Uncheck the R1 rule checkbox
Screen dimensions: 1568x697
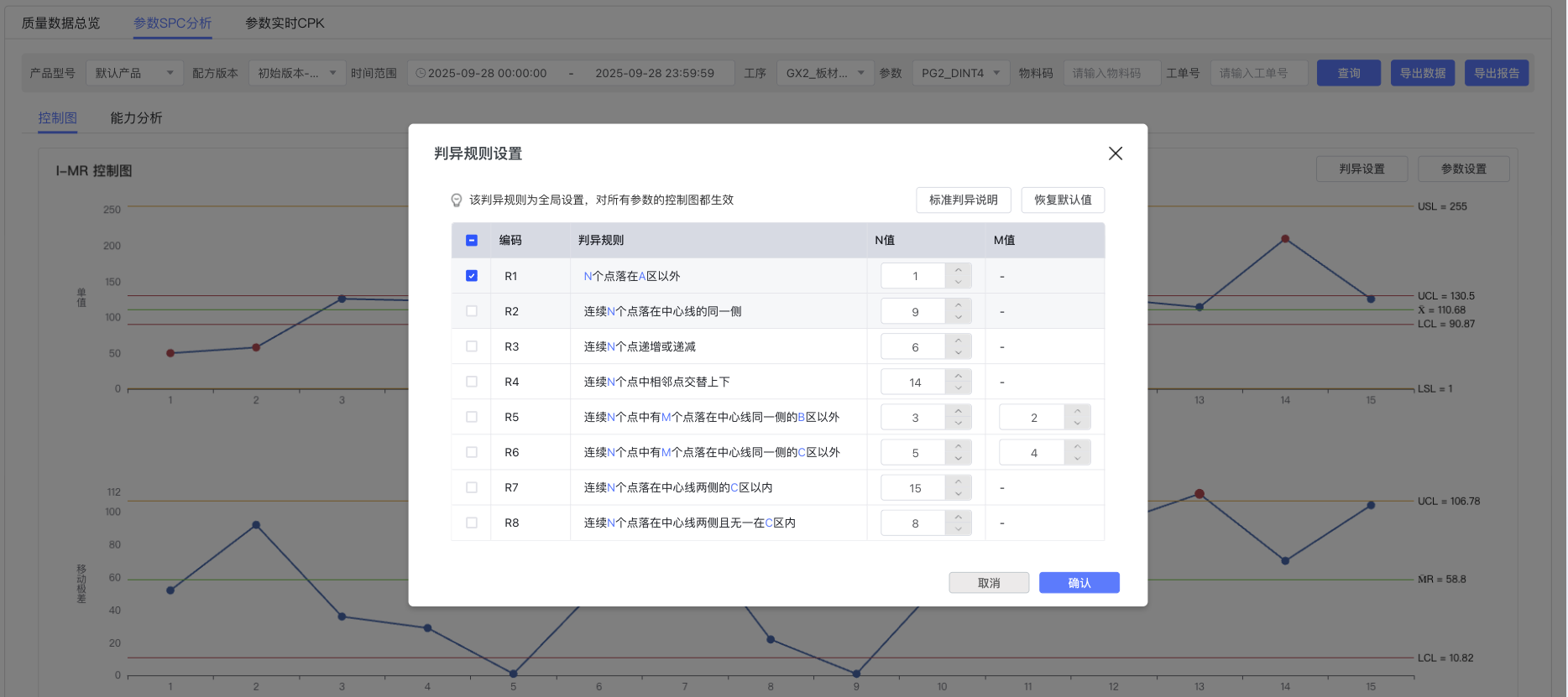(x=472, y=276)
